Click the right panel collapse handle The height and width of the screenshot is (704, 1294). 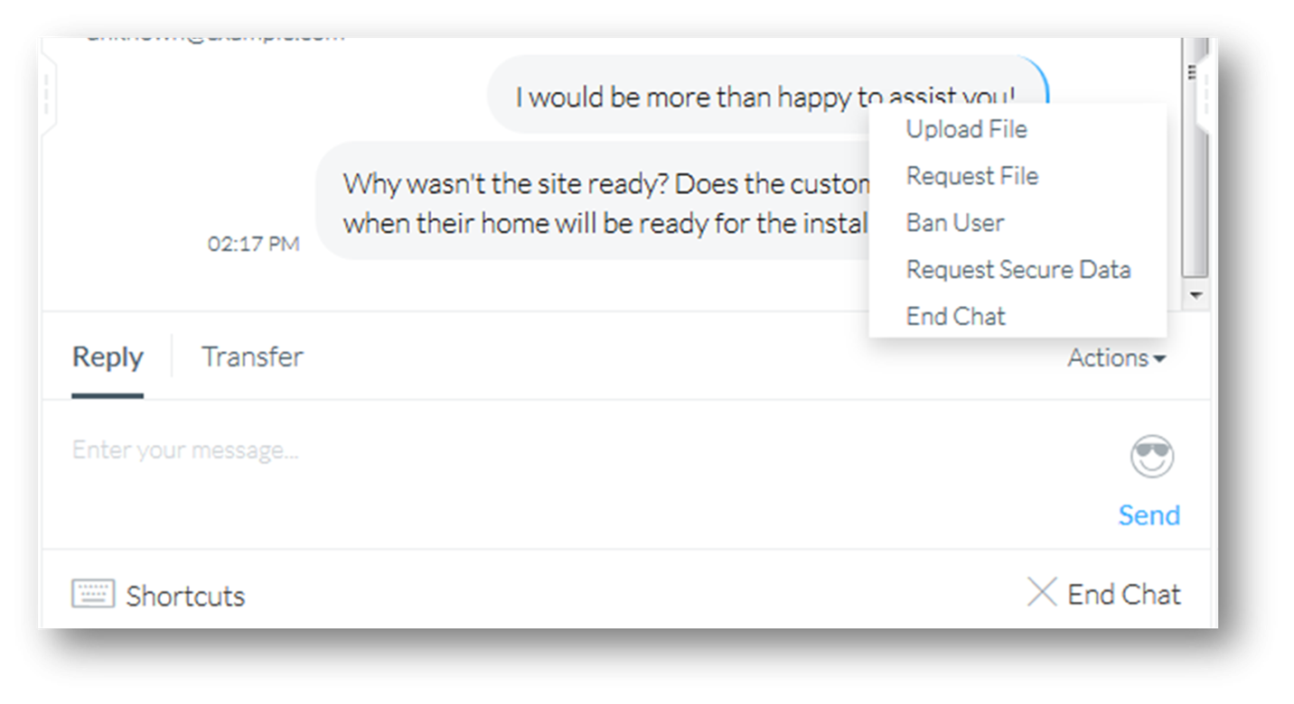tap(1205, 94)
